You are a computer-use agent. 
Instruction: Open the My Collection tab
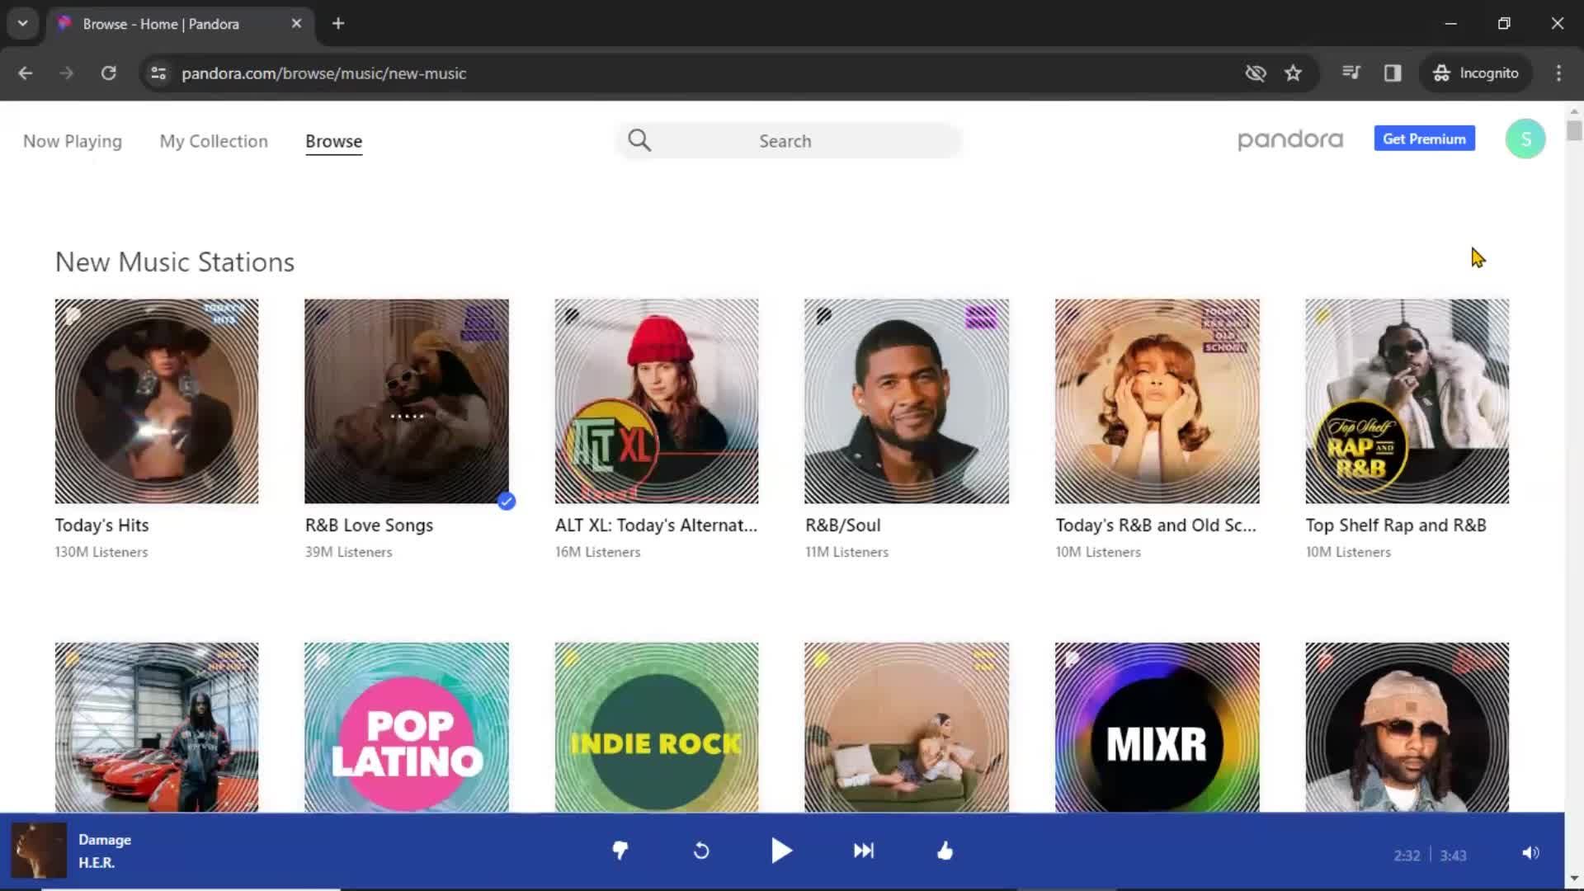[x=214, y=141]
